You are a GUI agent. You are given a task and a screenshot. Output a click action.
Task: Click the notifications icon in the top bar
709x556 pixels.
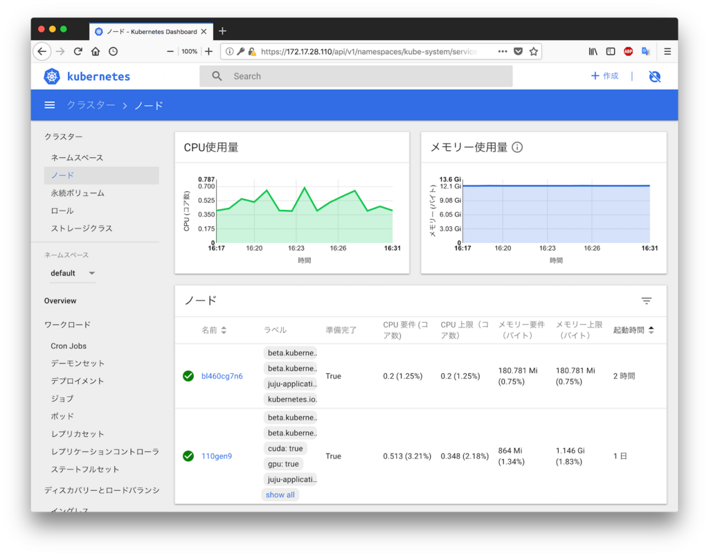654,76
